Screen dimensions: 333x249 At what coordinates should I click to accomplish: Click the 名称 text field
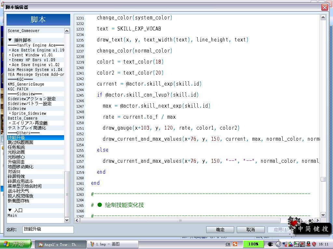click(x=48, y=230)
